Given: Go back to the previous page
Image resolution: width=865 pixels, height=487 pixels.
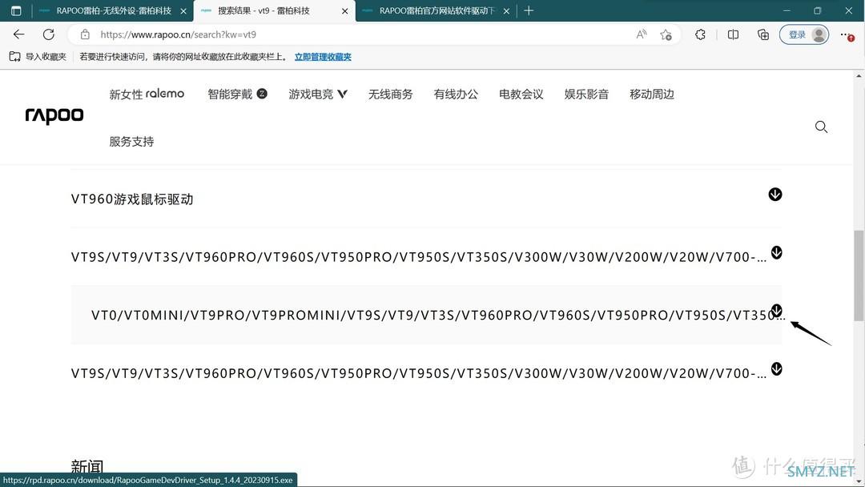Looking at the screenshot, I should pyautogui.click(x=18, y=34).
